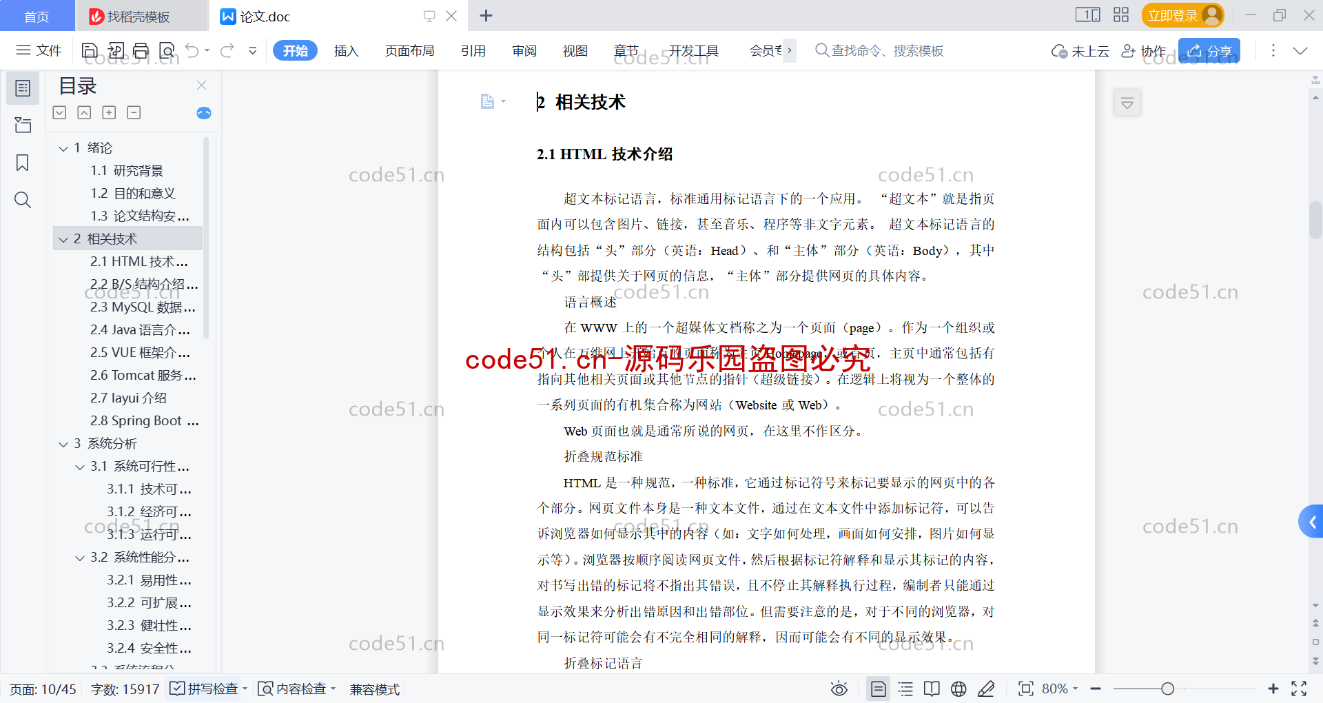This screenshot has width=1323, height=703.
Task: Click the print icon in quick toolbar
Action: (x=141, y=50)
